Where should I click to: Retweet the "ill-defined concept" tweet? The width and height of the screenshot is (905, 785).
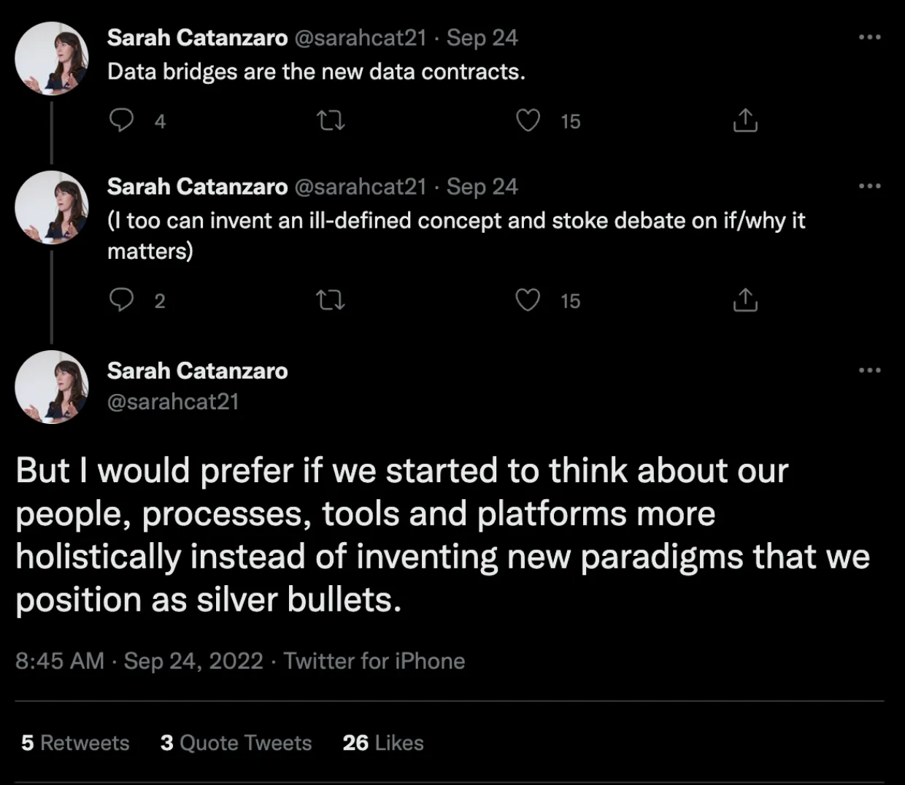pyautogui.click(x=331, y=300)
